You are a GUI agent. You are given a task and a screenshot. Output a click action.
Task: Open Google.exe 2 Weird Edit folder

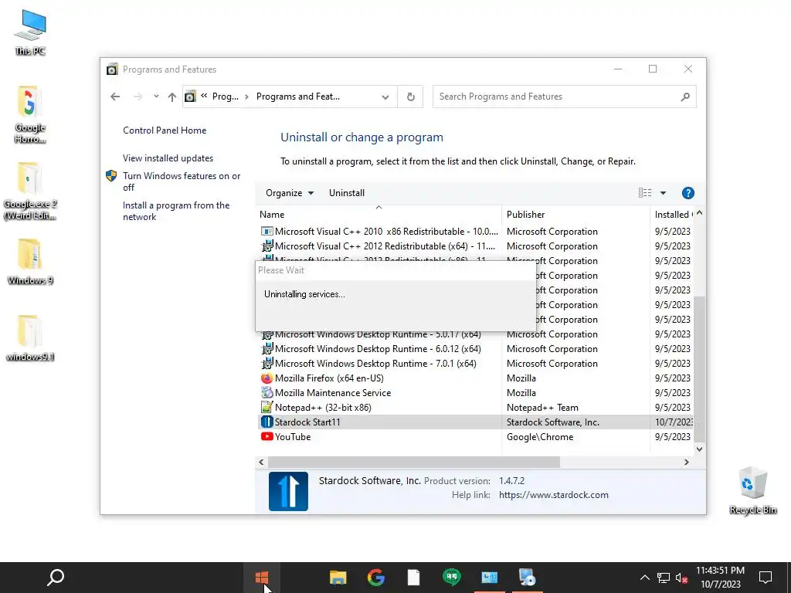click(x=30, y=191)
